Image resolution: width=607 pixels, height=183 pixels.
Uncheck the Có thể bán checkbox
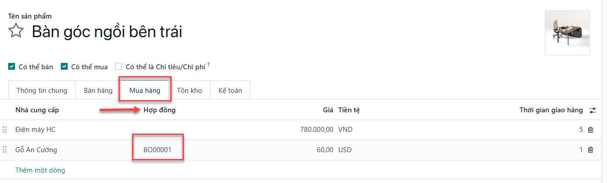click(x=11, y=67)
